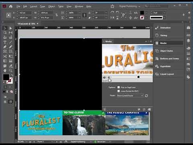Open the Animation panel

(165, 28)
